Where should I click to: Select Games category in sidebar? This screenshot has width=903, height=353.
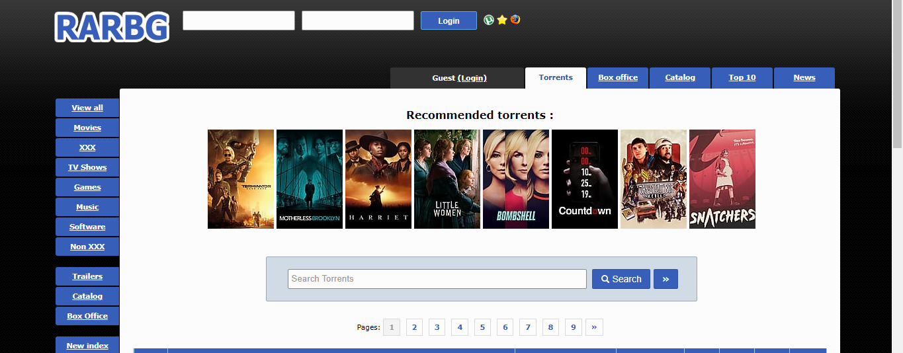[x=87, y=187]
